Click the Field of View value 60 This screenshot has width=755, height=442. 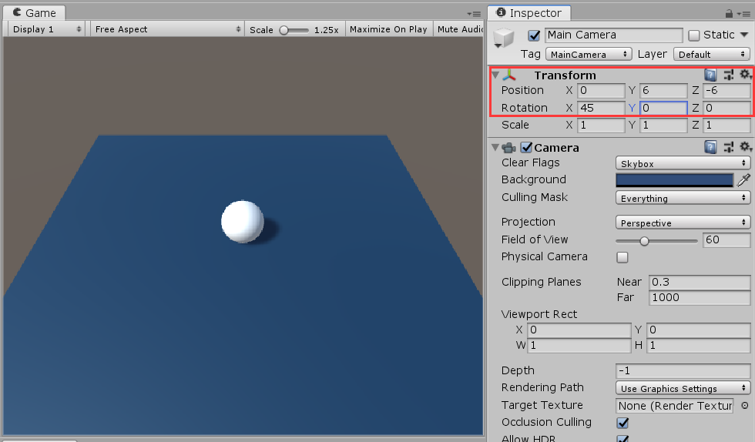[x=726, y=239]
